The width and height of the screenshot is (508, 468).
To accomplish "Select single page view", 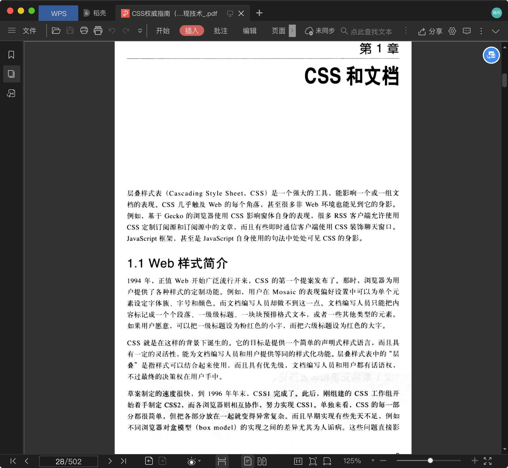I will 248,461.
